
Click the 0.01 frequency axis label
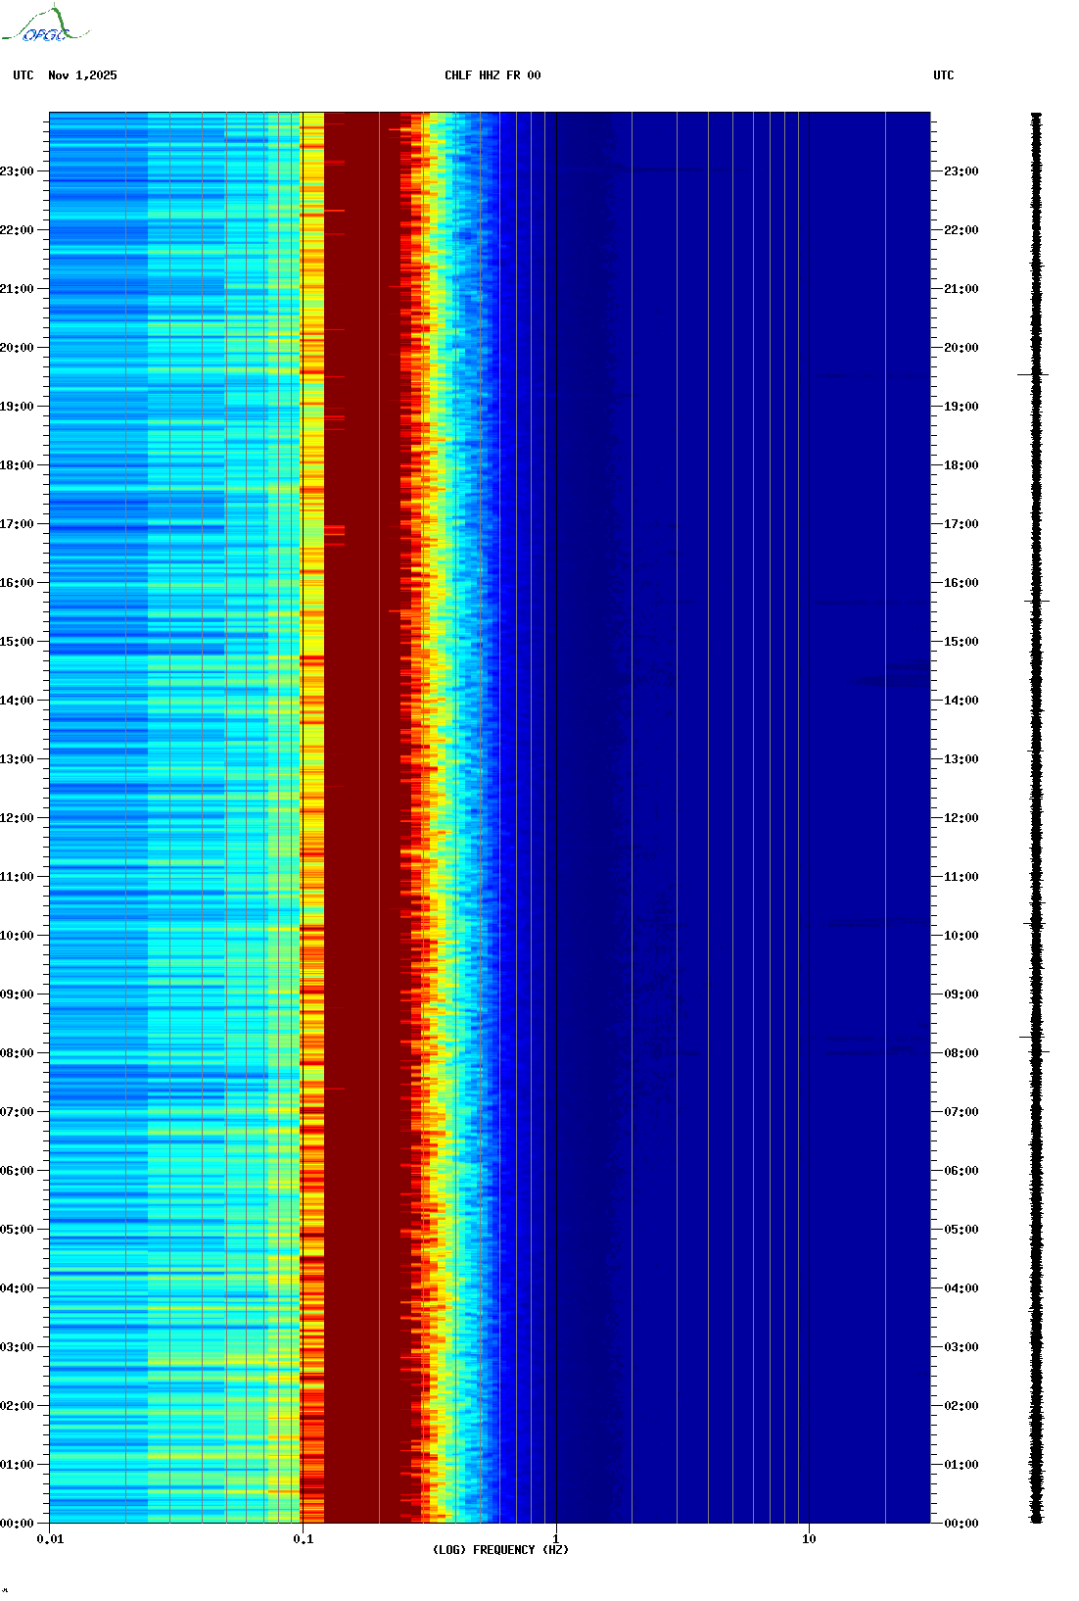tap(50, 1538)
